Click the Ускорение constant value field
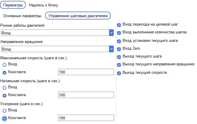 [86, 118]
